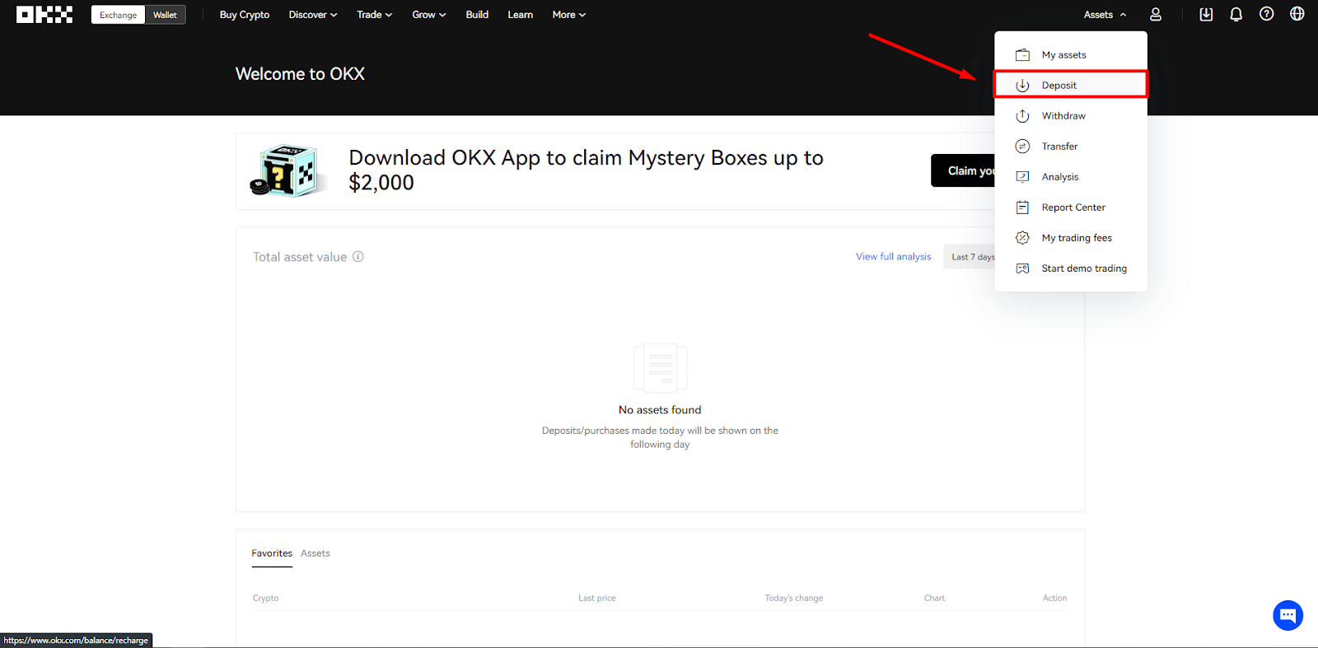Select Start demo trading entry

click(1071, 268)
